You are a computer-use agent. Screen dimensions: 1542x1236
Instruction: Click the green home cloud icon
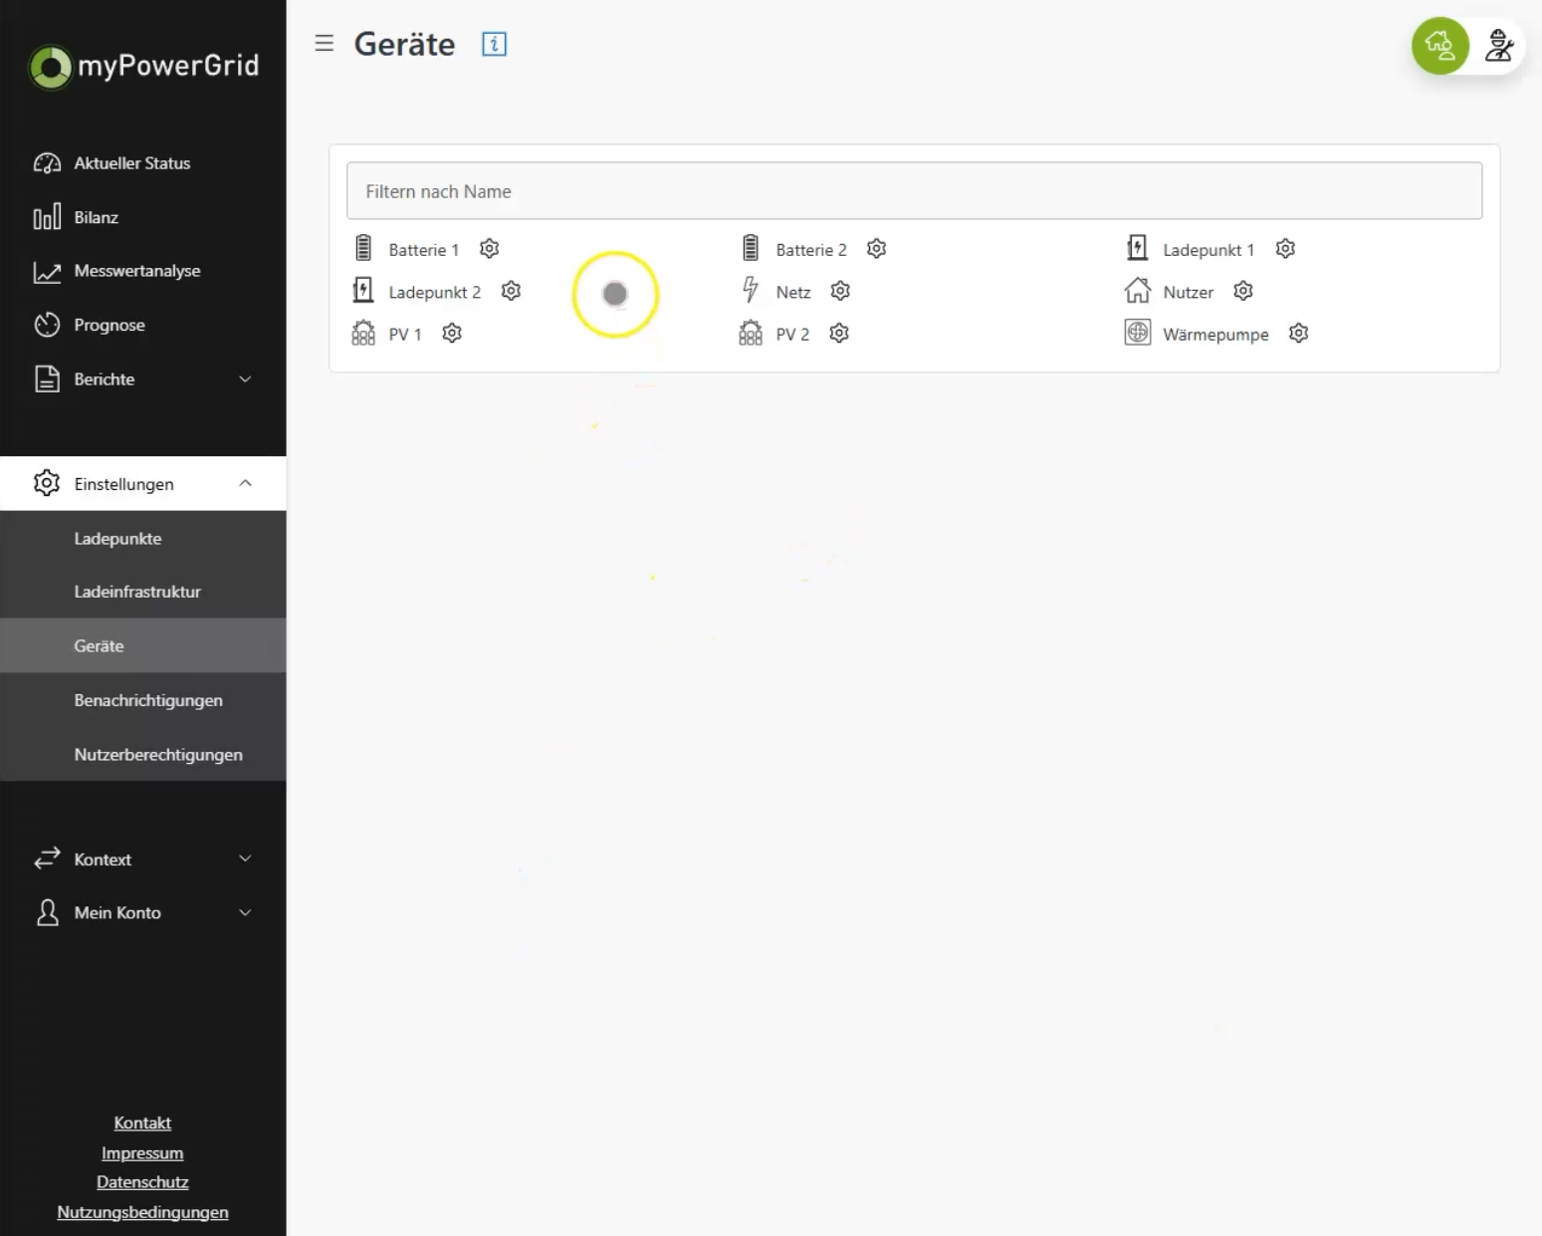point(1439,45)
